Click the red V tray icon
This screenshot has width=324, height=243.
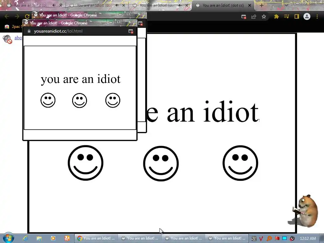(261, 239)
